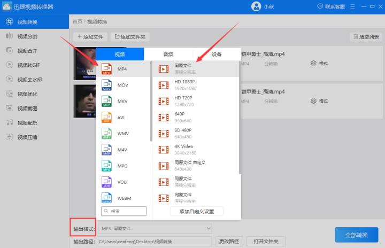
Task: Click the 添加文件夹 button
Action: [130, 37]
